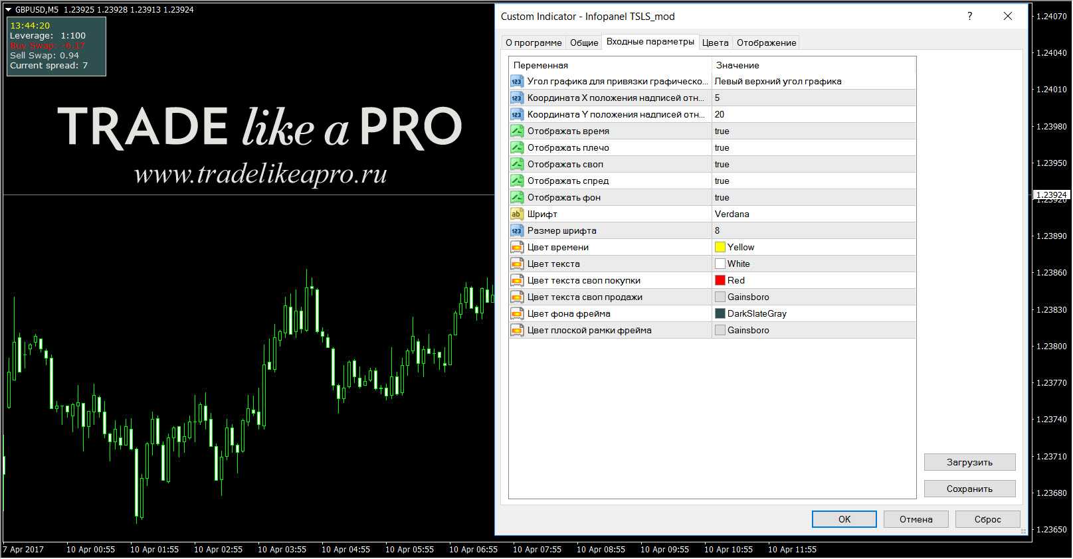
Task: Switch to the Цвета tab
Action: (715, 42)
